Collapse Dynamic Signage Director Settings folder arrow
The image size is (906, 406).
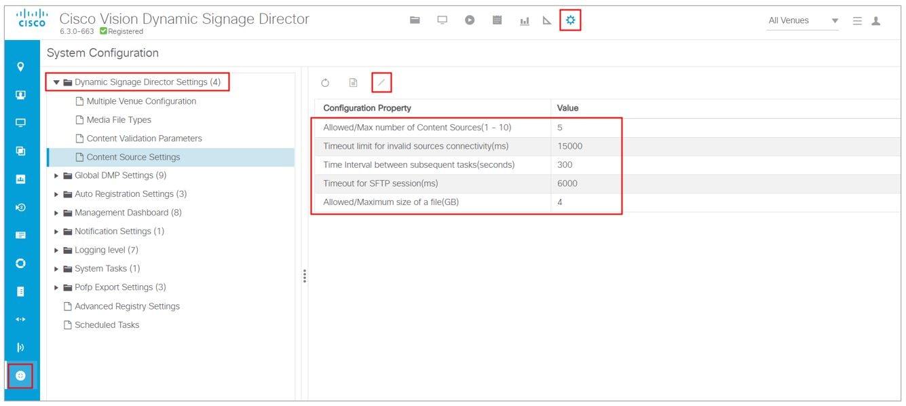pos(57,82)
